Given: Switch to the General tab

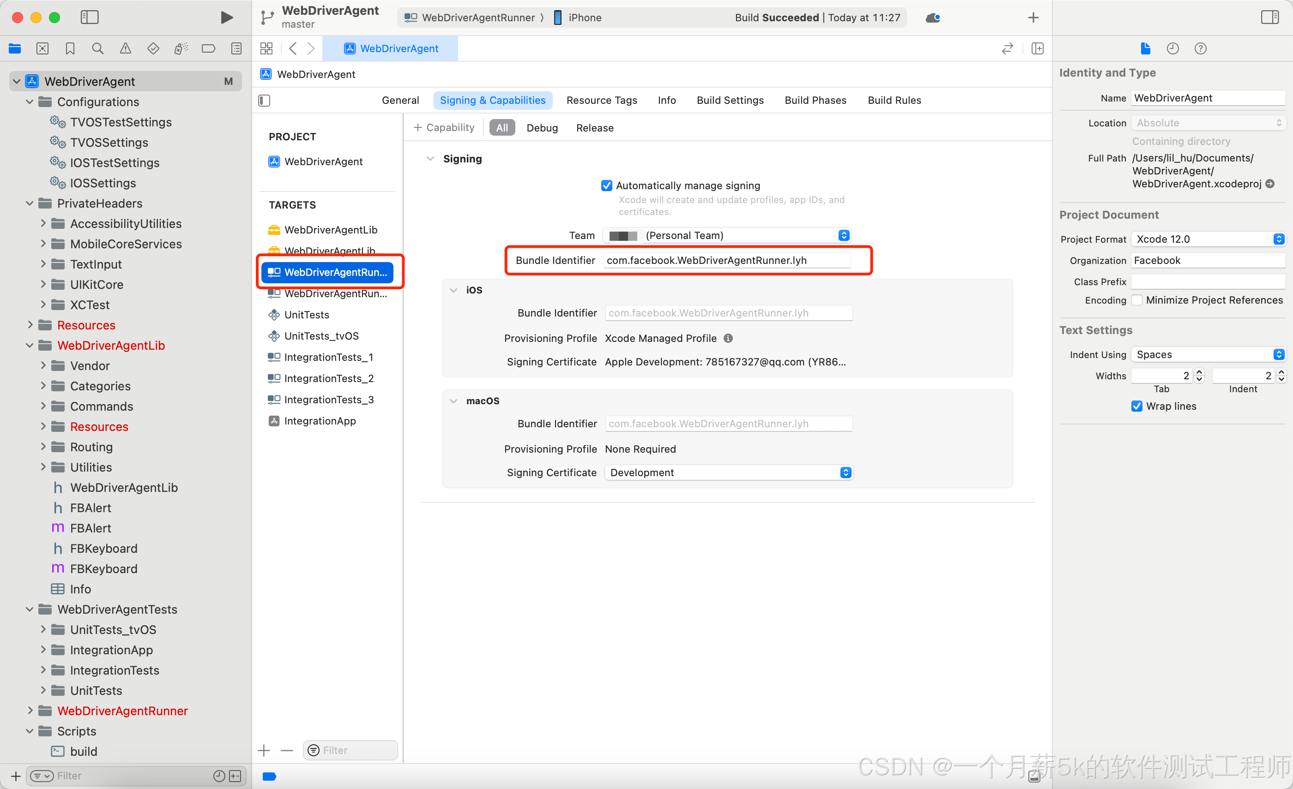Looking at the screenshot, I should tap(400, 100).
